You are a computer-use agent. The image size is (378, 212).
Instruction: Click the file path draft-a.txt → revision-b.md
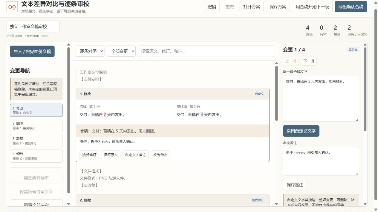tap(27, 36)
